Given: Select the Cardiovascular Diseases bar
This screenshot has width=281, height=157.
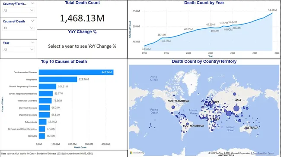Looking at the screenshot, I should point(76,72).
